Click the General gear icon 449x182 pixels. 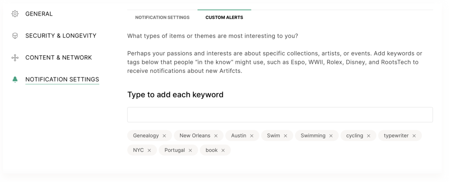click(15, 14)
